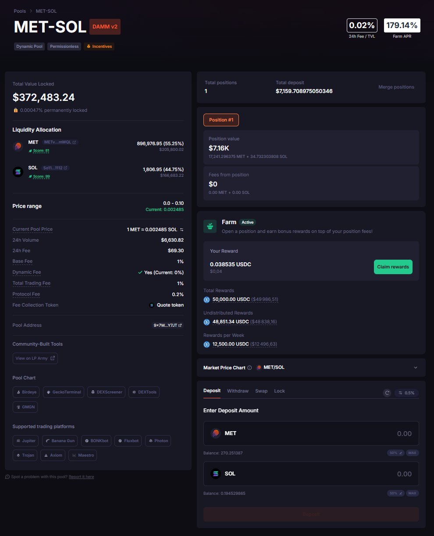Click the Current Pool Price label

click(x=32, y=229)
